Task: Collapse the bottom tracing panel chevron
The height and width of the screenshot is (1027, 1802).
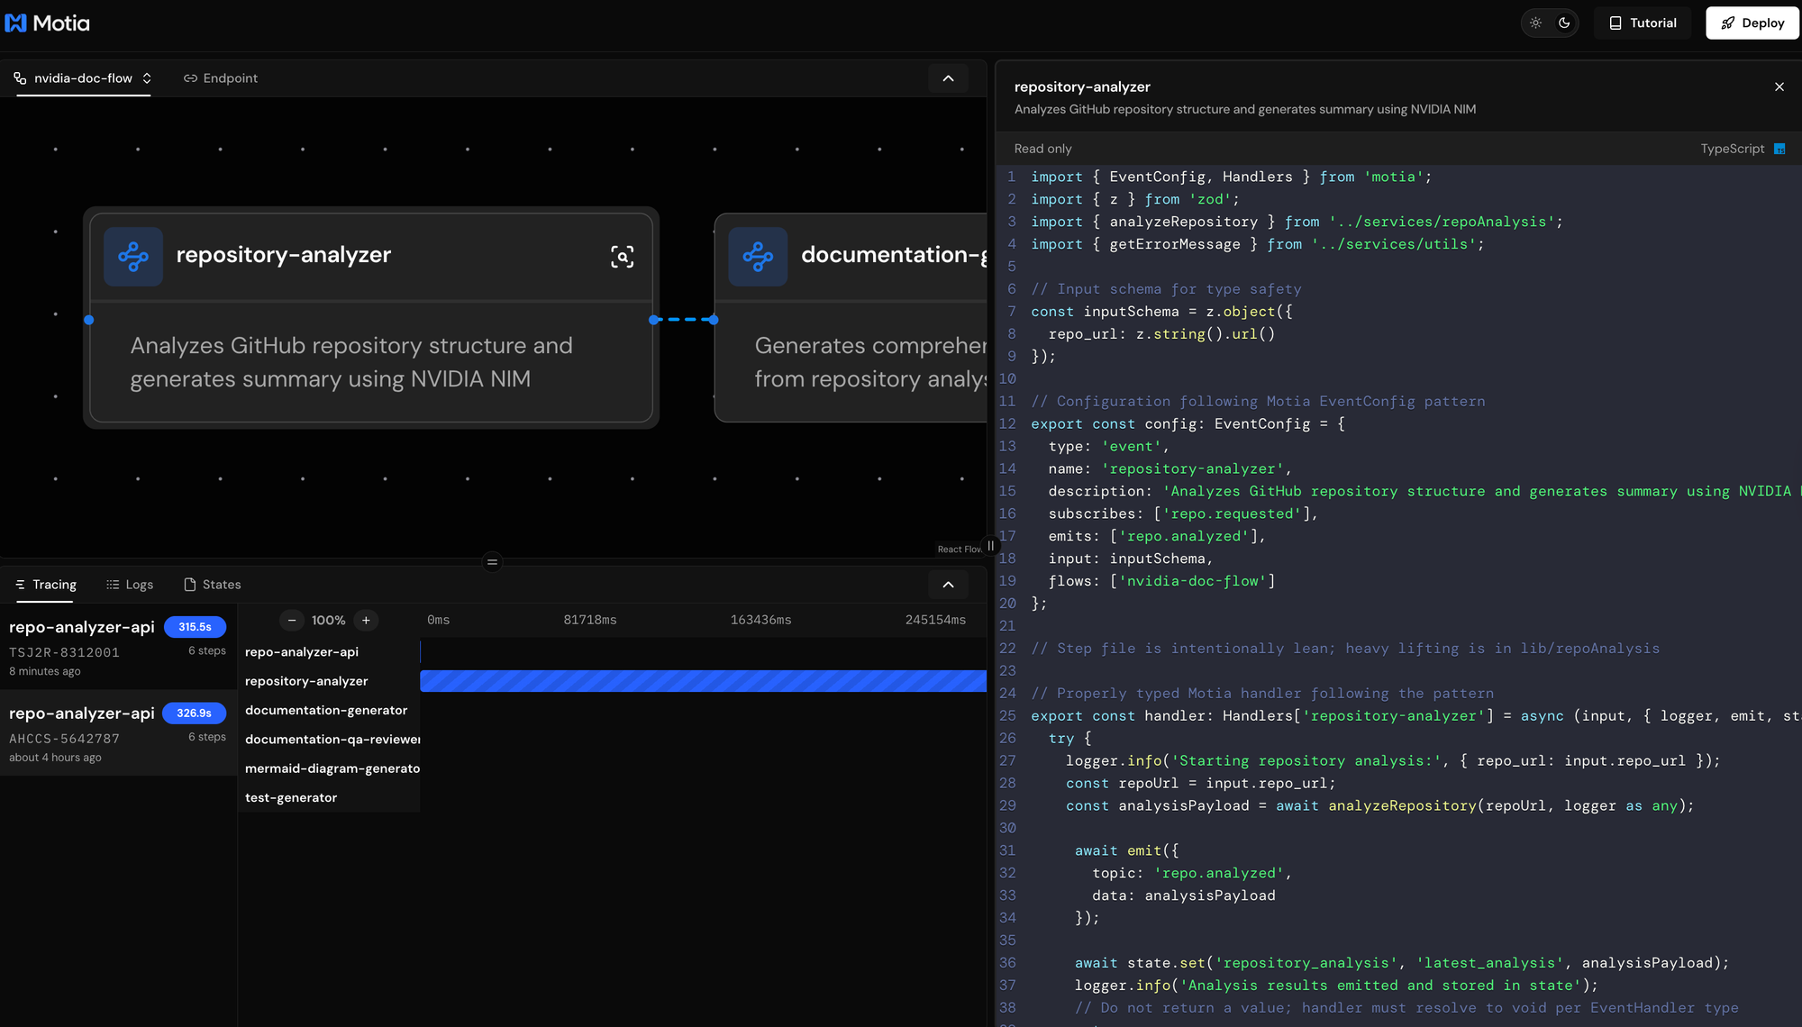Action: 948,585
